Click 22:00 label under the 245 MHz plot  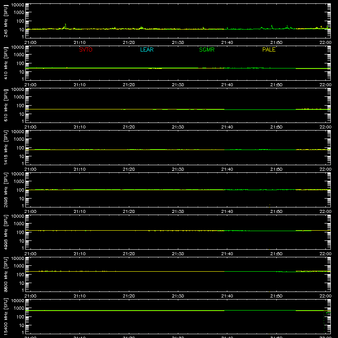pos(325,43)
